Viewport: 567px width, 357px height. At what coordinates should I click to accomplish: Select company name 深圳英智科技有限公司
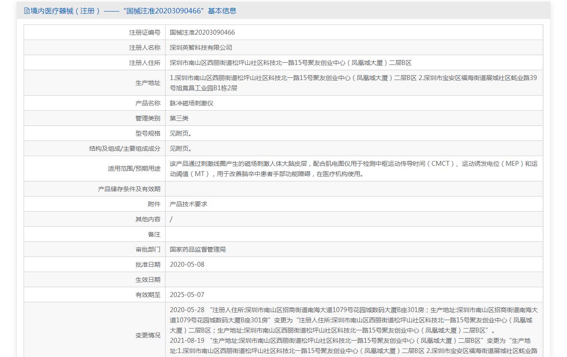pos(201,48)
